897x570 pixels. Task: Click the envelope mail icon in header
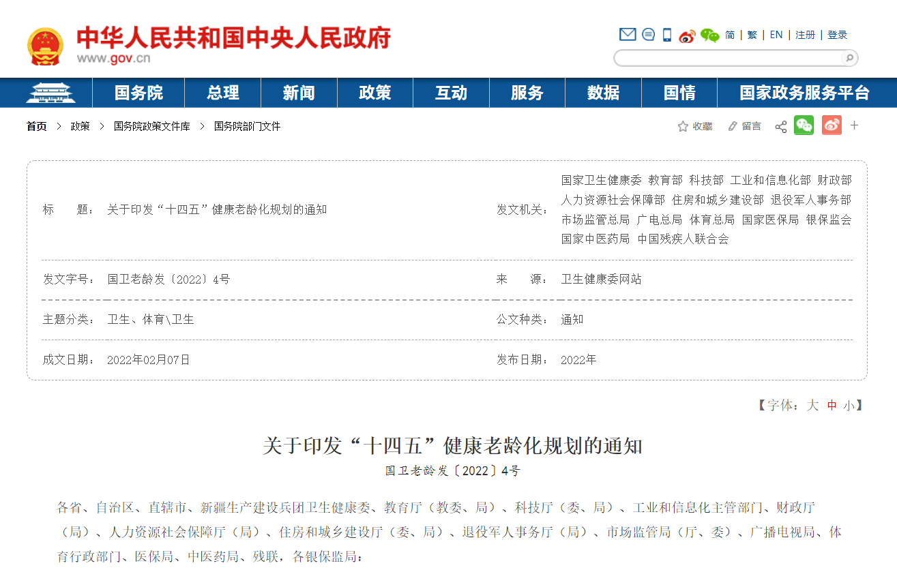pos(627,35)
